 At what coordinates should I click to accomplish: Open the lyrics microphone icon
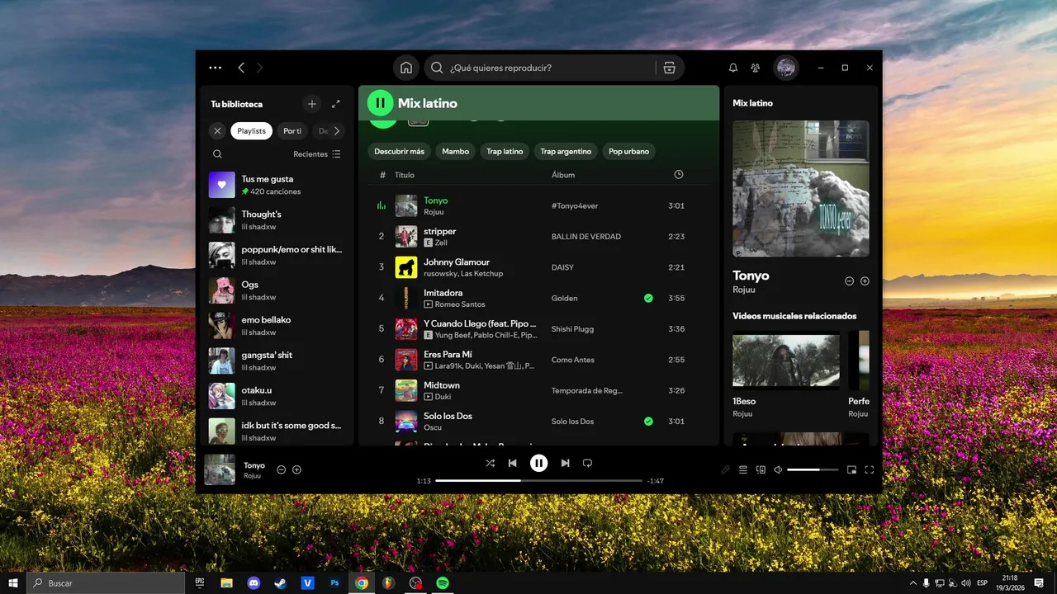click(726, 469)
